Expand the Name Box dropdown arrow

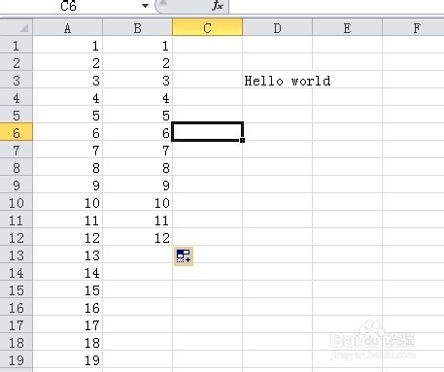pos(145,6)
